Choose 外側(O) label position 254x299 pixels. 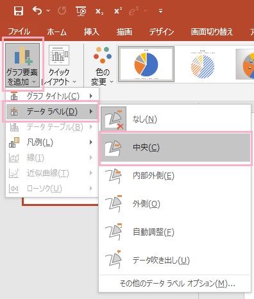point(175,204)
